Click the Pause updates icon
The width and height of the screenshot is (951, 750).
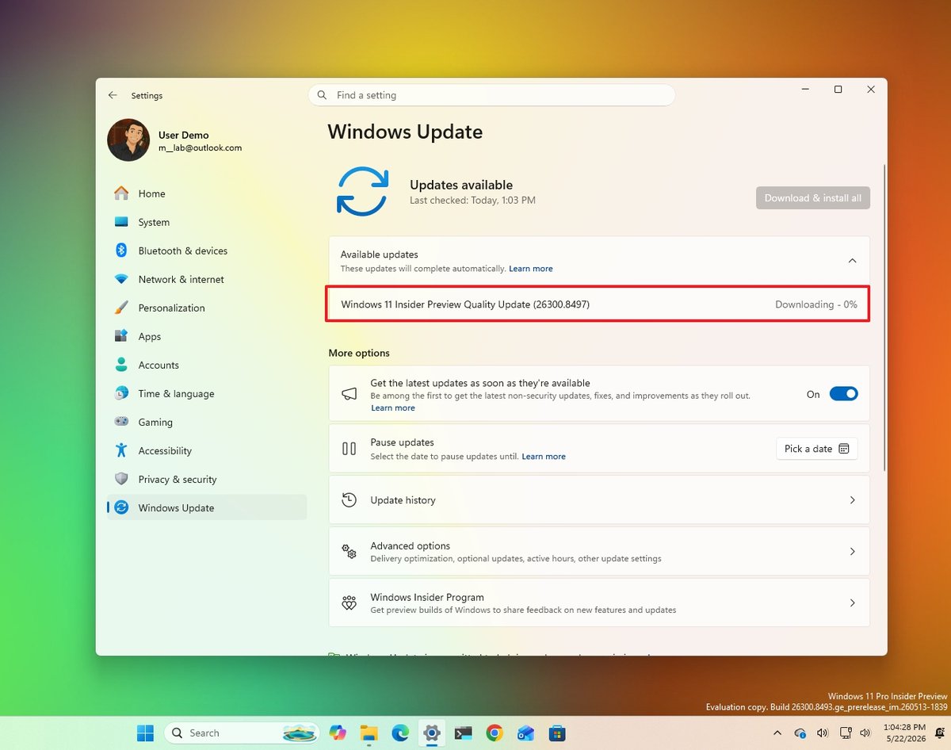point(349,449)
